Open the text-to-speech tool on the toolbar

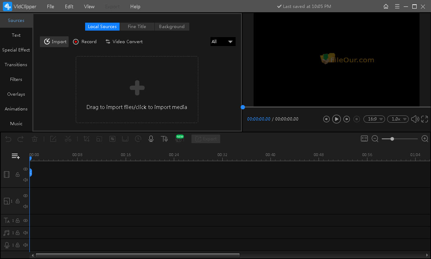[x=164, y=139]
